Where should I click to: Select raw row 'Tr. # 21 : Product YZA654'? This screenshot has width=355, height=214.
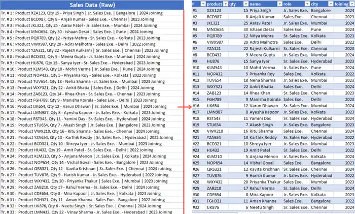click(92, 138)
